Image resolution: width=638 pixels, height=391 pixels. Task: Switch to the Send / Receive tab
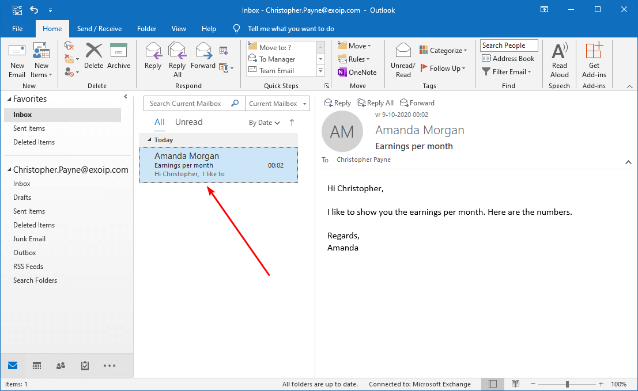pos(99,28)
